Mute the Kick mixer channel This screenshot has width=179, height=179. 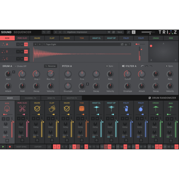point(8,119)
